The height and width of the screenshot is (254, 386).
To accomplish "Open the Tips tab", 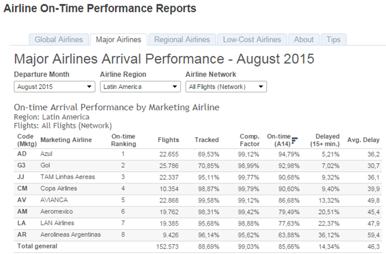I will tap(334, 40).
